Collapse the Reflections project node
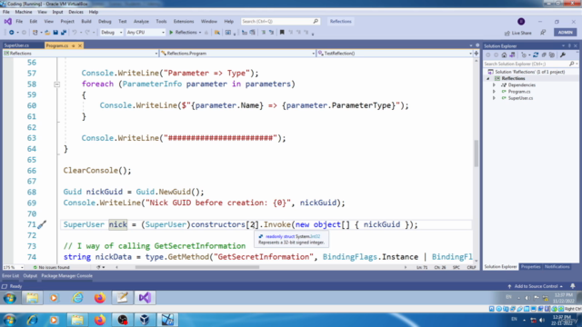The height and width of the screenshot is (327, 582). [488, 79]
